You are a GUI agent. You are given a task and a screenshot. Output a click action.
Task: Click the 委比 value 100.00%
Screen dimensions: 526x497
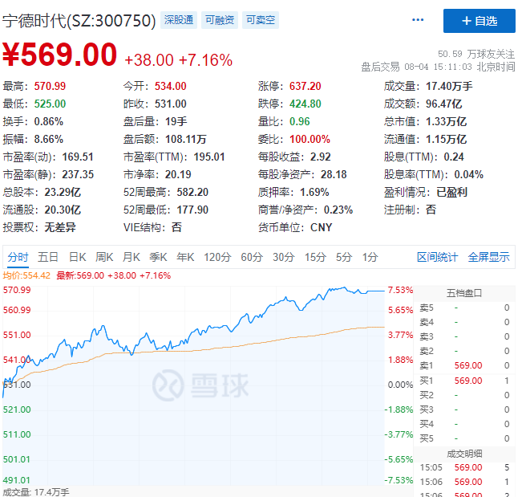(310, 139)
